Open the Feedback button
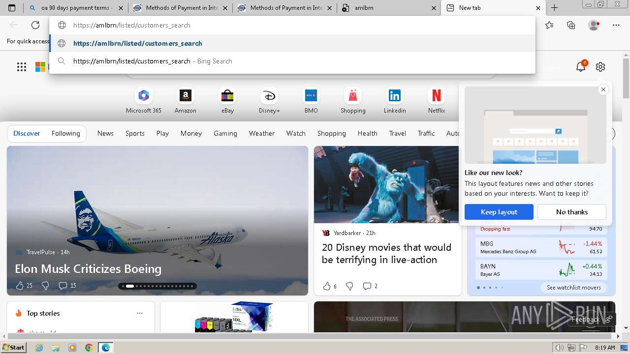 [x=591, y=319]
